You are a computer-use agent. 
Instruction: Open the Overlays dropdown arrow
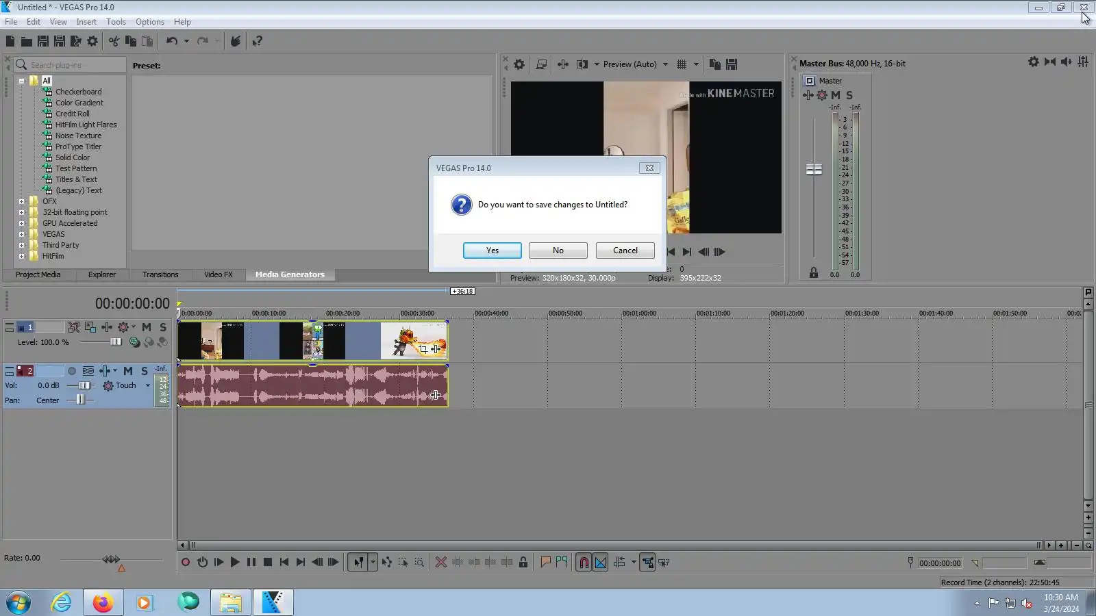(696, 64)
